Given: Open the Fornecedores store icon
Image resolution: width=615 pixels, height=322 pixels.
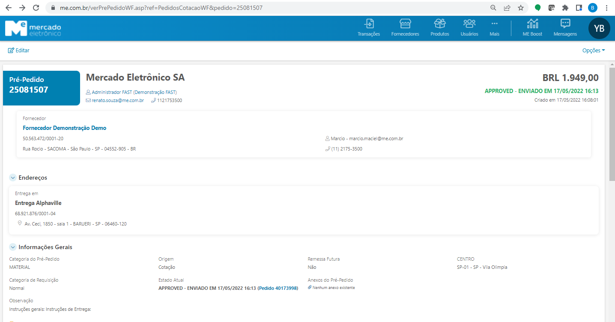Looking at the screenshot, I should point(405,24).
